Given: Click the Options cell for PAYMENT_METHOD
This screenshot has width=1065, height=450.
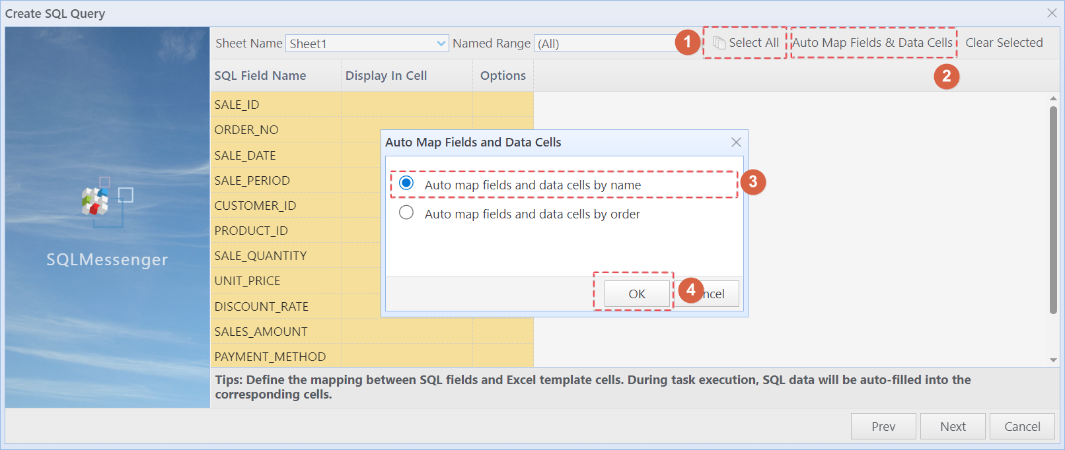Looking at the screenshot, I should click(x=503, y=356).
